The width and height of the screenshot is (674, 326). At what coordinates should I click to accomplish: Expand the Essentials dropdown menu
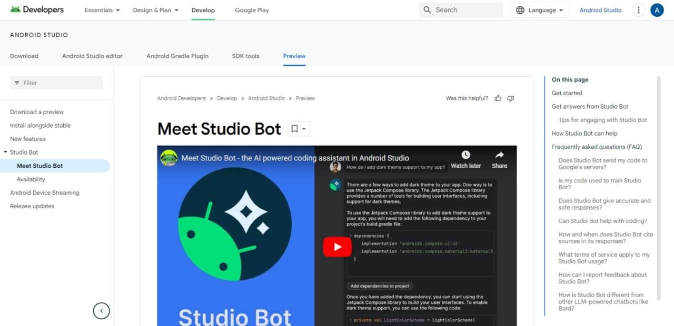(102, 10)
